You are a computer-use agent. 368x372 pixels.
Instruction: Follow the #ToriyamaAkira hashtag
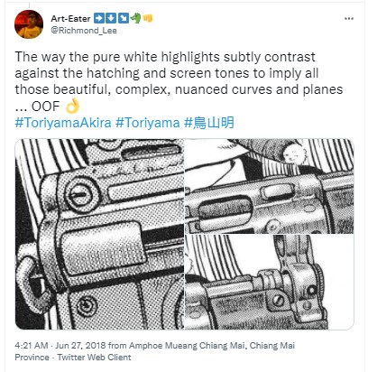click(63, 123)
